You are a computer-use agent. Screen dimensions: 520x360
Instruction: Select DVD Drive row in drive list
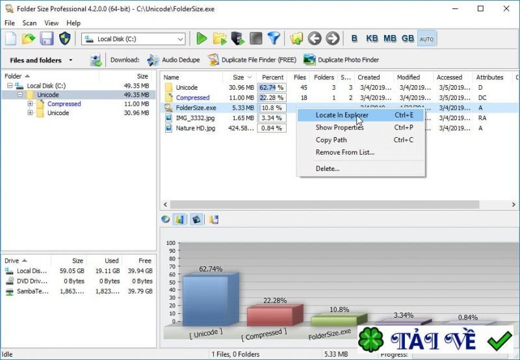(x=78, y=281)
